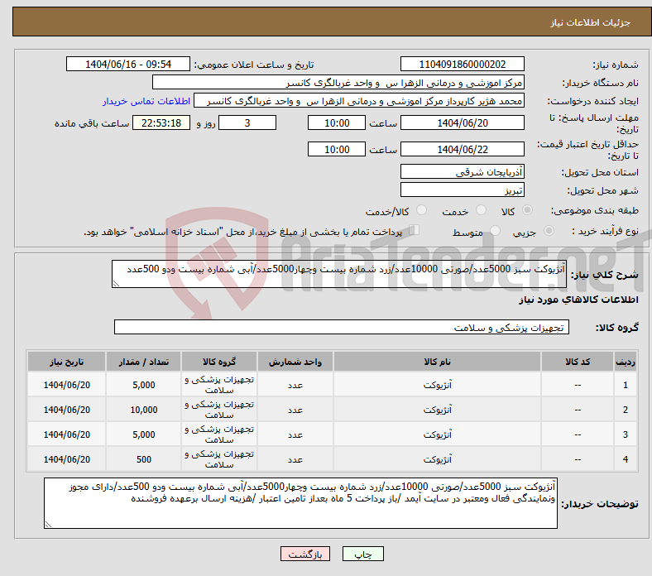Select the کالا radio button

[528, 212]
